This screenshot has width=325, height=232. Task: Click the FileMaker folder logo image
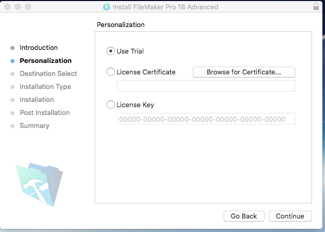tap(40, 185)
